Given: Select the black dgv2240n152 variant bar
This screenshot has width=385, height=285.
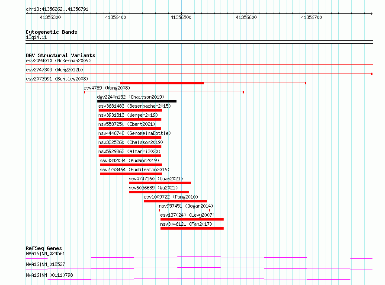Looking at the screenshot, I should 137,101.
